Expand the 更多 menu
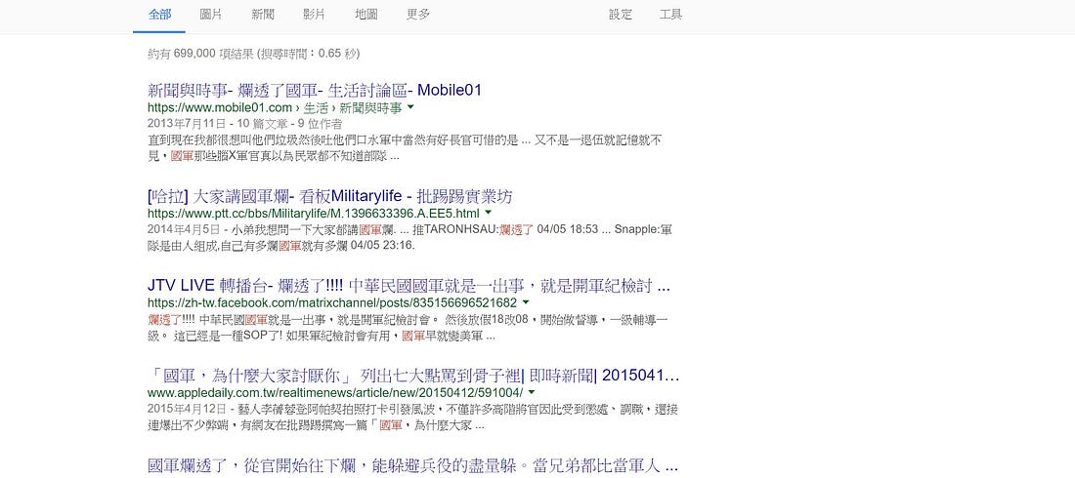Image resolution: width=1075 pixels, height=478 pixels. [x=418, y=15]
